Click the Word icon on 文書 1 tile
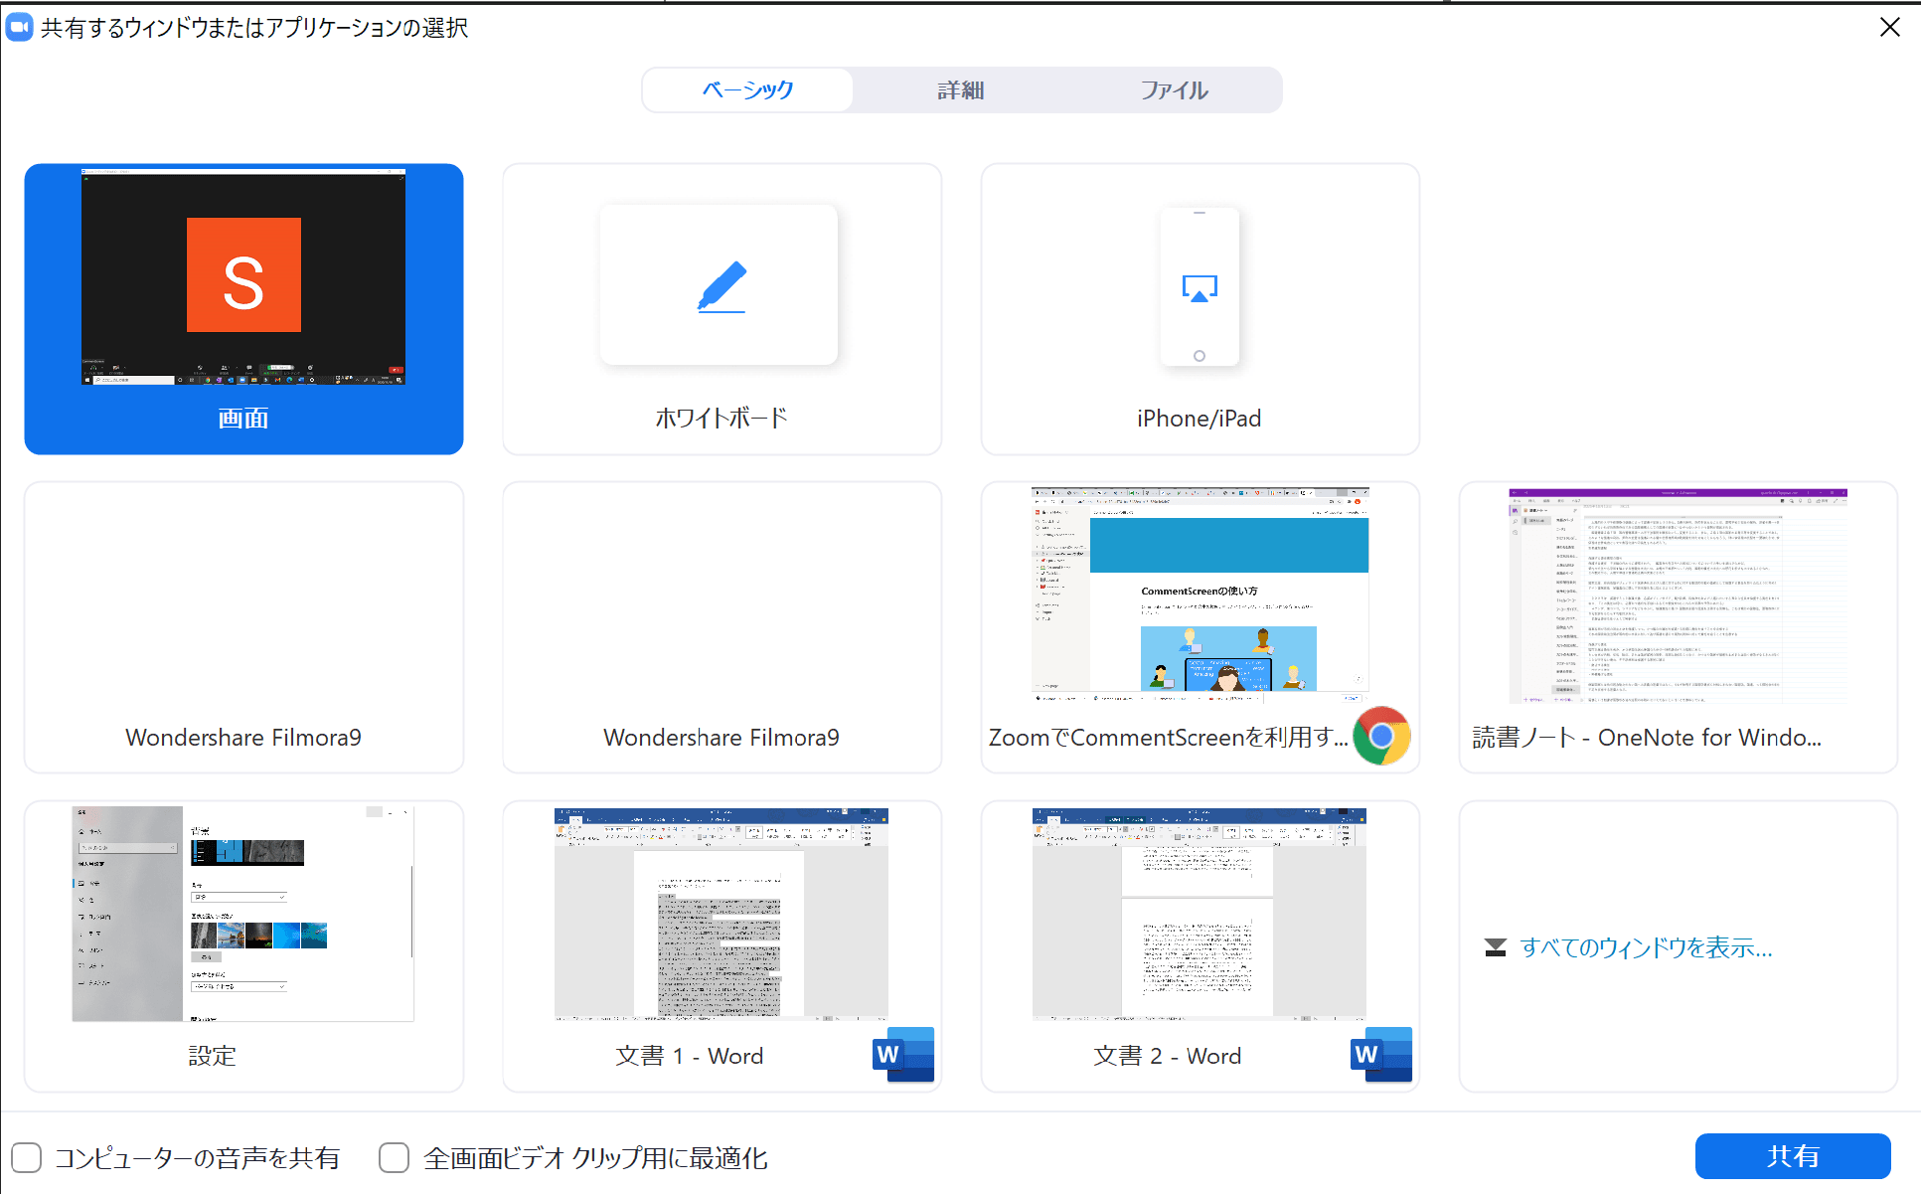Image resolution: width=1921 pixels, height=1194 pixels. (x=903, y=1054)
